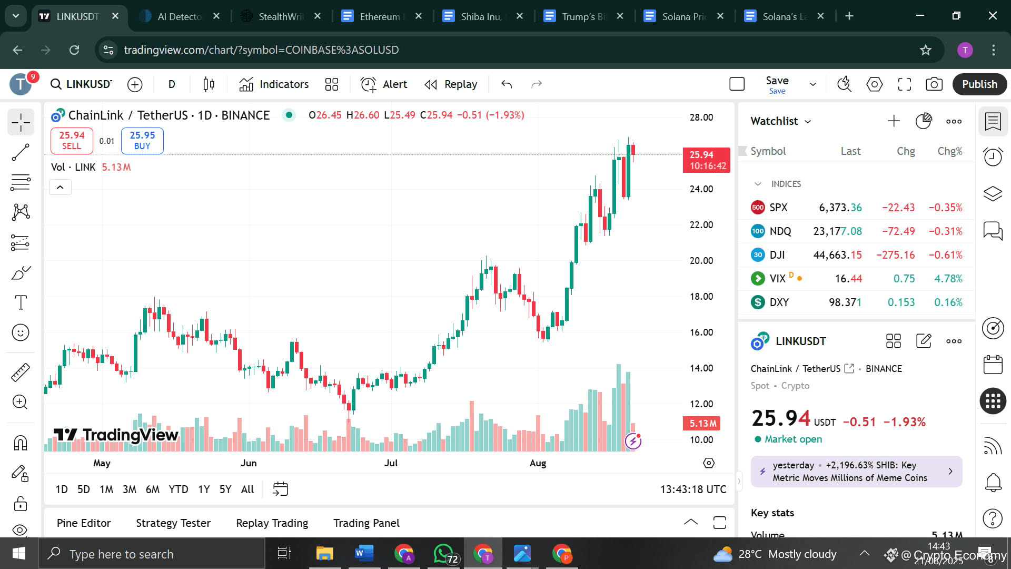This screenshot has width=1011, height=569.
Task: Open the Trading Panel tab
Action: tap(366, 523)
